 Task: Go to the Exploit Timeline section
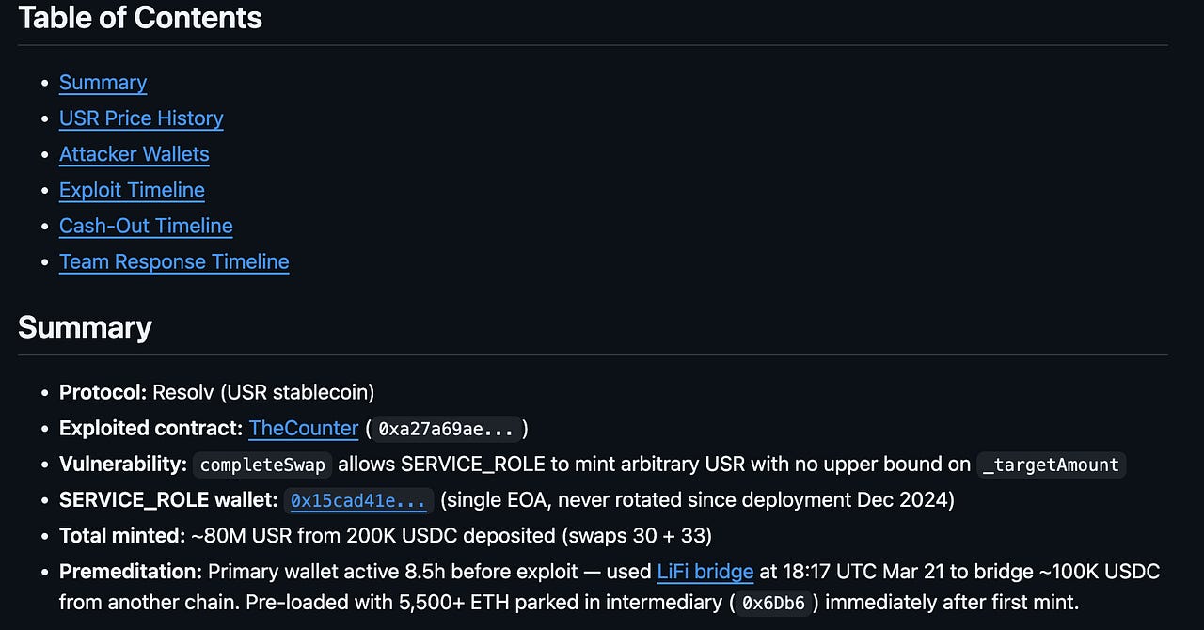tap(132, 190)
